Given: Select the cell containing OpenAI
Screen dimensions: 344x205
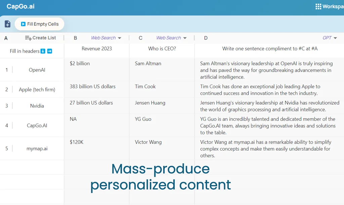Looking at the screenshot, I should point(37,70).
